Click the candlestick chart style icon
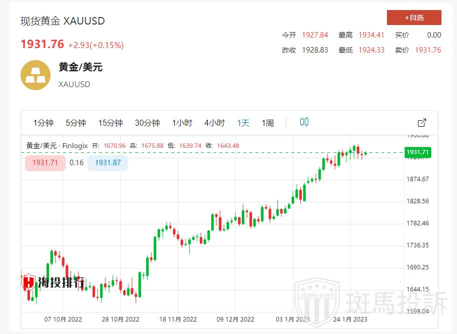The image size is (457, 334). pos(304,122)
